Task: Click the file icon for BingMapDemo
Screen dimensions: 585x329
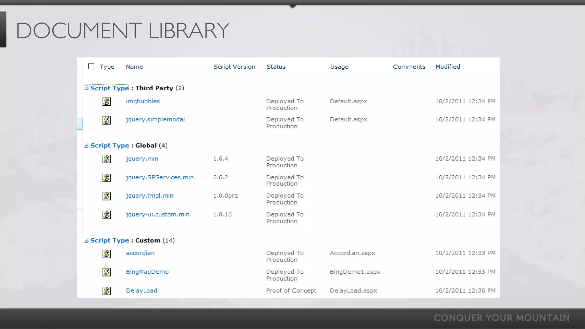Action: (x=107, y=272)
